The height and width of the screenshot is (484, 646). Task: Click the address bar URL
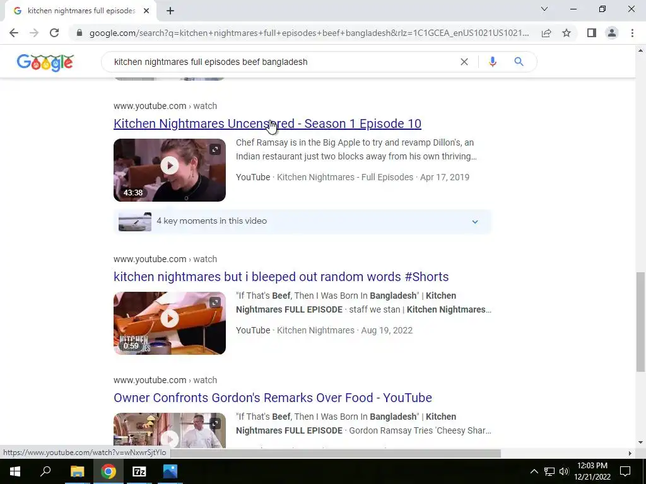tap(309, 33)
